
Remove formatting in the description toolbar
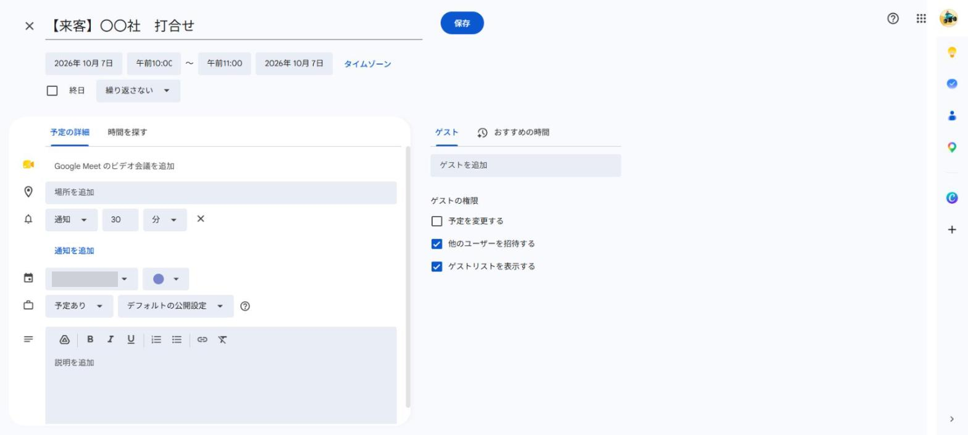tap(222, 339)
